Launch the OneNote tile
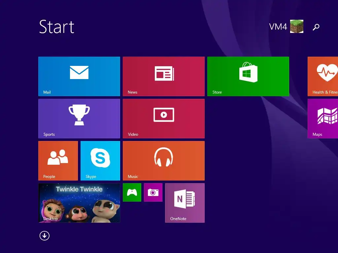The image size is (338, 253). coord(185,203)
